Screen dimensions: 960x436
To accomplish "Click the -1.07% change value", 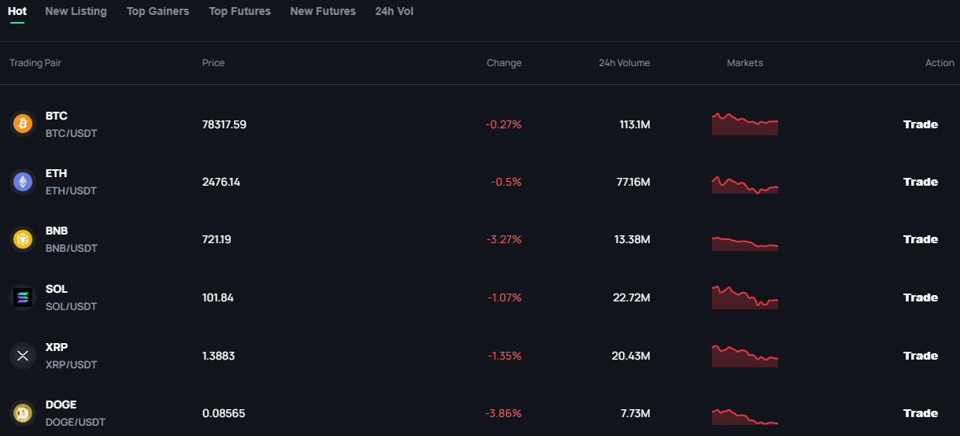I will coord(504,297).
